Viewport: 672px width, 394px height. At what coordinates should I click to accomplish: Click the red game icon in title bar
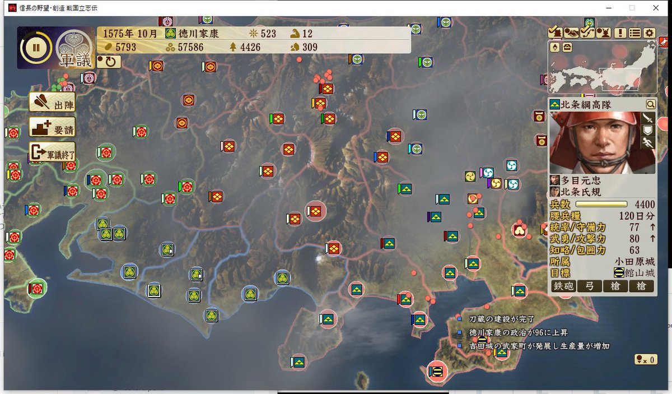pos(11,8)
